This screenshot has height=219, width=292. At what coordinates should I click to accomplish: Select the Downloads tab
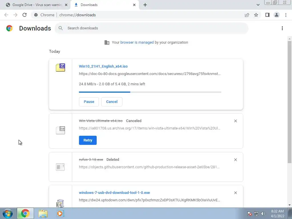[104, 5]
